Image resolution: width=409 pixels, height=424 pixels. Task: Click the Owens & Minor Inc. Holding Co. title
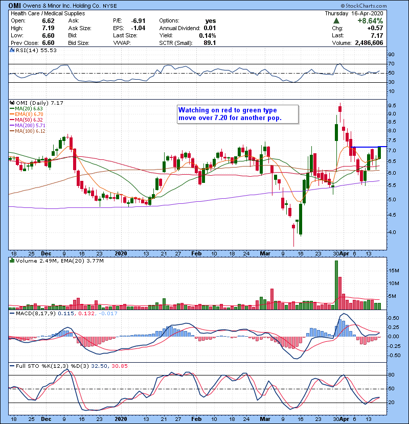[61, 6]
